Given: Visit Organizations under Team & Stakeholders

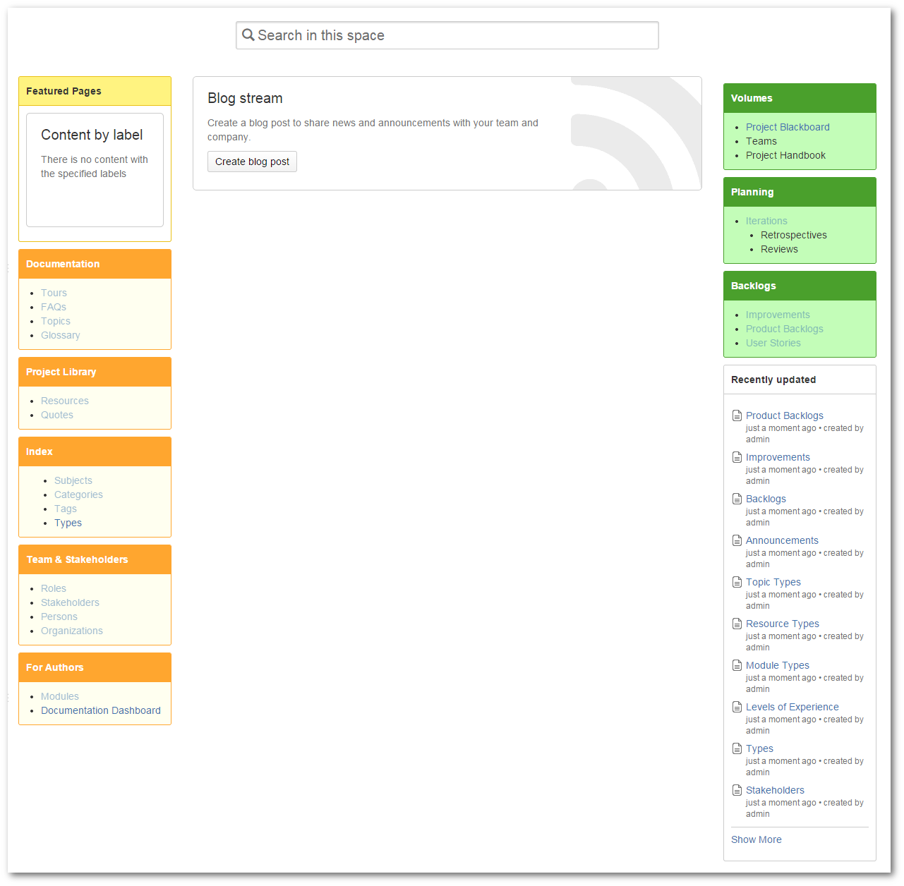Looking at the screenshot, I should coord(71,631).
